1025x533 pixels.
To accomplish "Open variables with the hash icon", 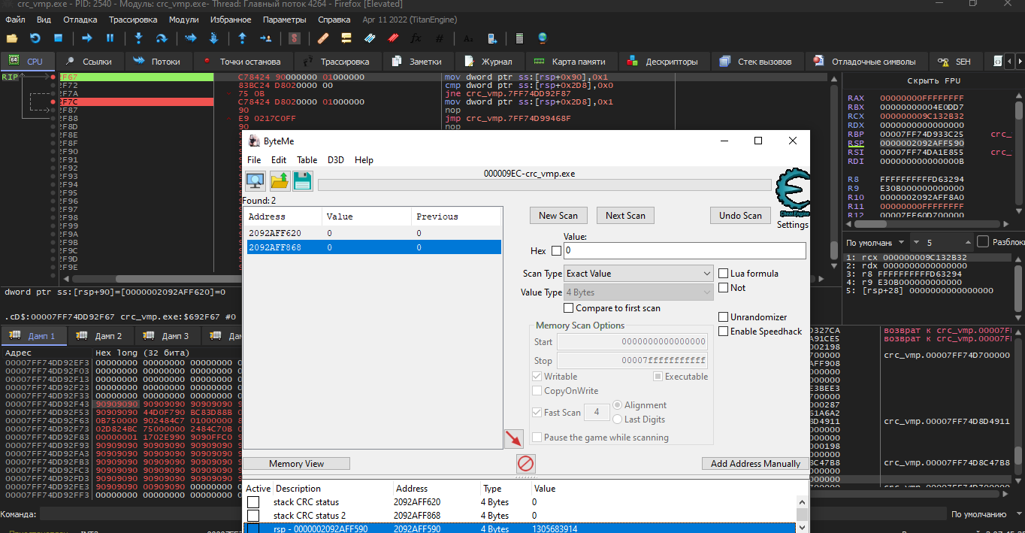I will [x=439, y=38].
